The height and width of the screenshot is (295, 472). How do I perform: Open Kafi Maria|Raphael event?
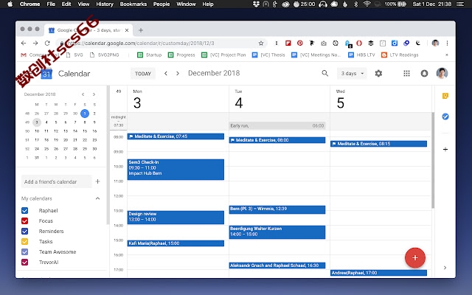(x=176, y=243)
